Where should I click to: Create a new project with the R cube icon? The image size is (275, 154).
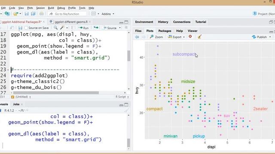pos(7,14)
